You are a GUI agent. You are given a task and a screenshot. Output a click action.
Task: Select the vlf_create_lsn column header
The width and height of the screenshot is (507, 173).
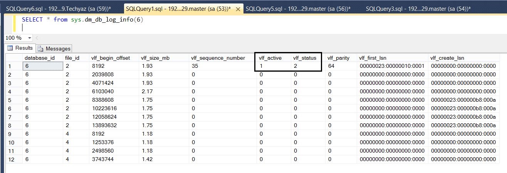(448, 58)
